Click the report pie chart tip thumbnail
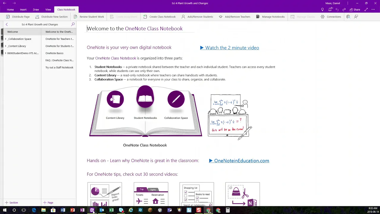Screen dimensions: 380x214 [104, 194]
